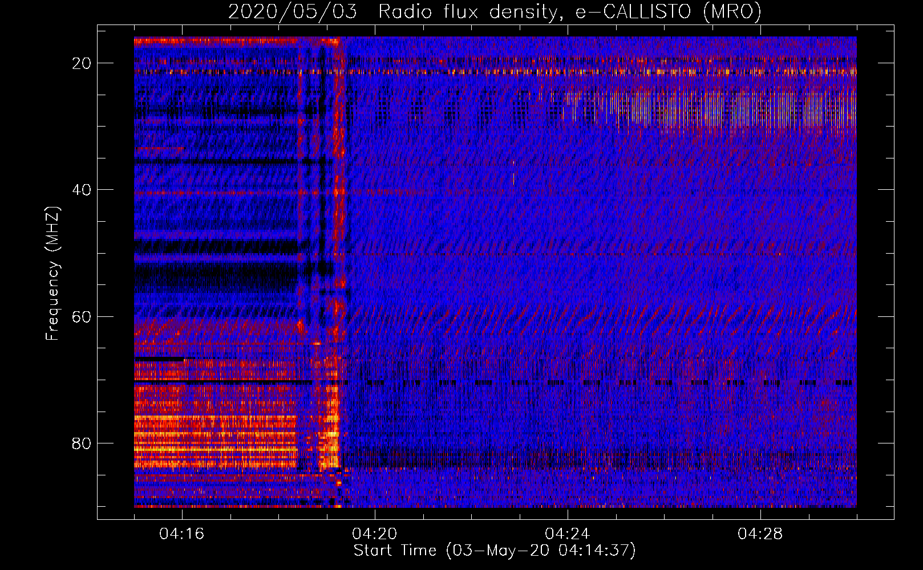The height and width of the screenshot is (570, 923).
Task: Click the 'Frequency (MHZ)' y-axis label
Action: click(52, 274)
